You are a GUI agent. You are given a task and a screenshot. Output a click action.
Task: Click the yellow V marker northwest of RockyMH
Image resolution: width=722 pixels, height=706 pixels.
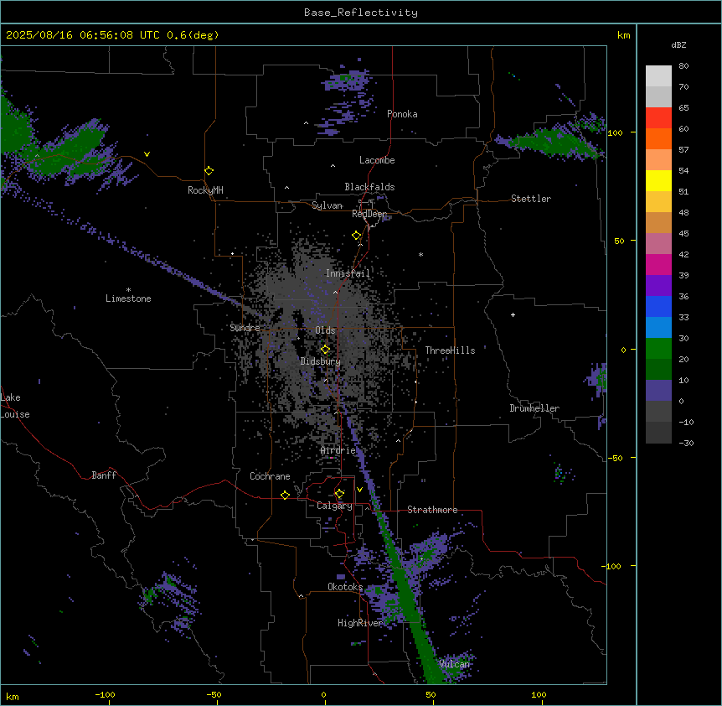147,154
